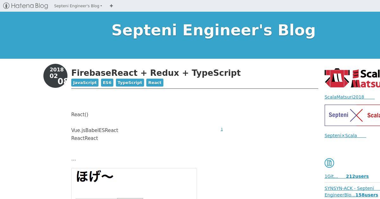The image size is (380, 199).
Task: Select the JavaScript category tag
Action: point(85,83)
